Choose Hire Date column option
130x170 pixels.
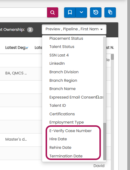pos(58,139)
